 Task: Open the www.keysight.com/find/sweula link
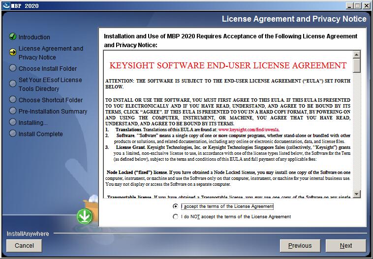point(249,130)
